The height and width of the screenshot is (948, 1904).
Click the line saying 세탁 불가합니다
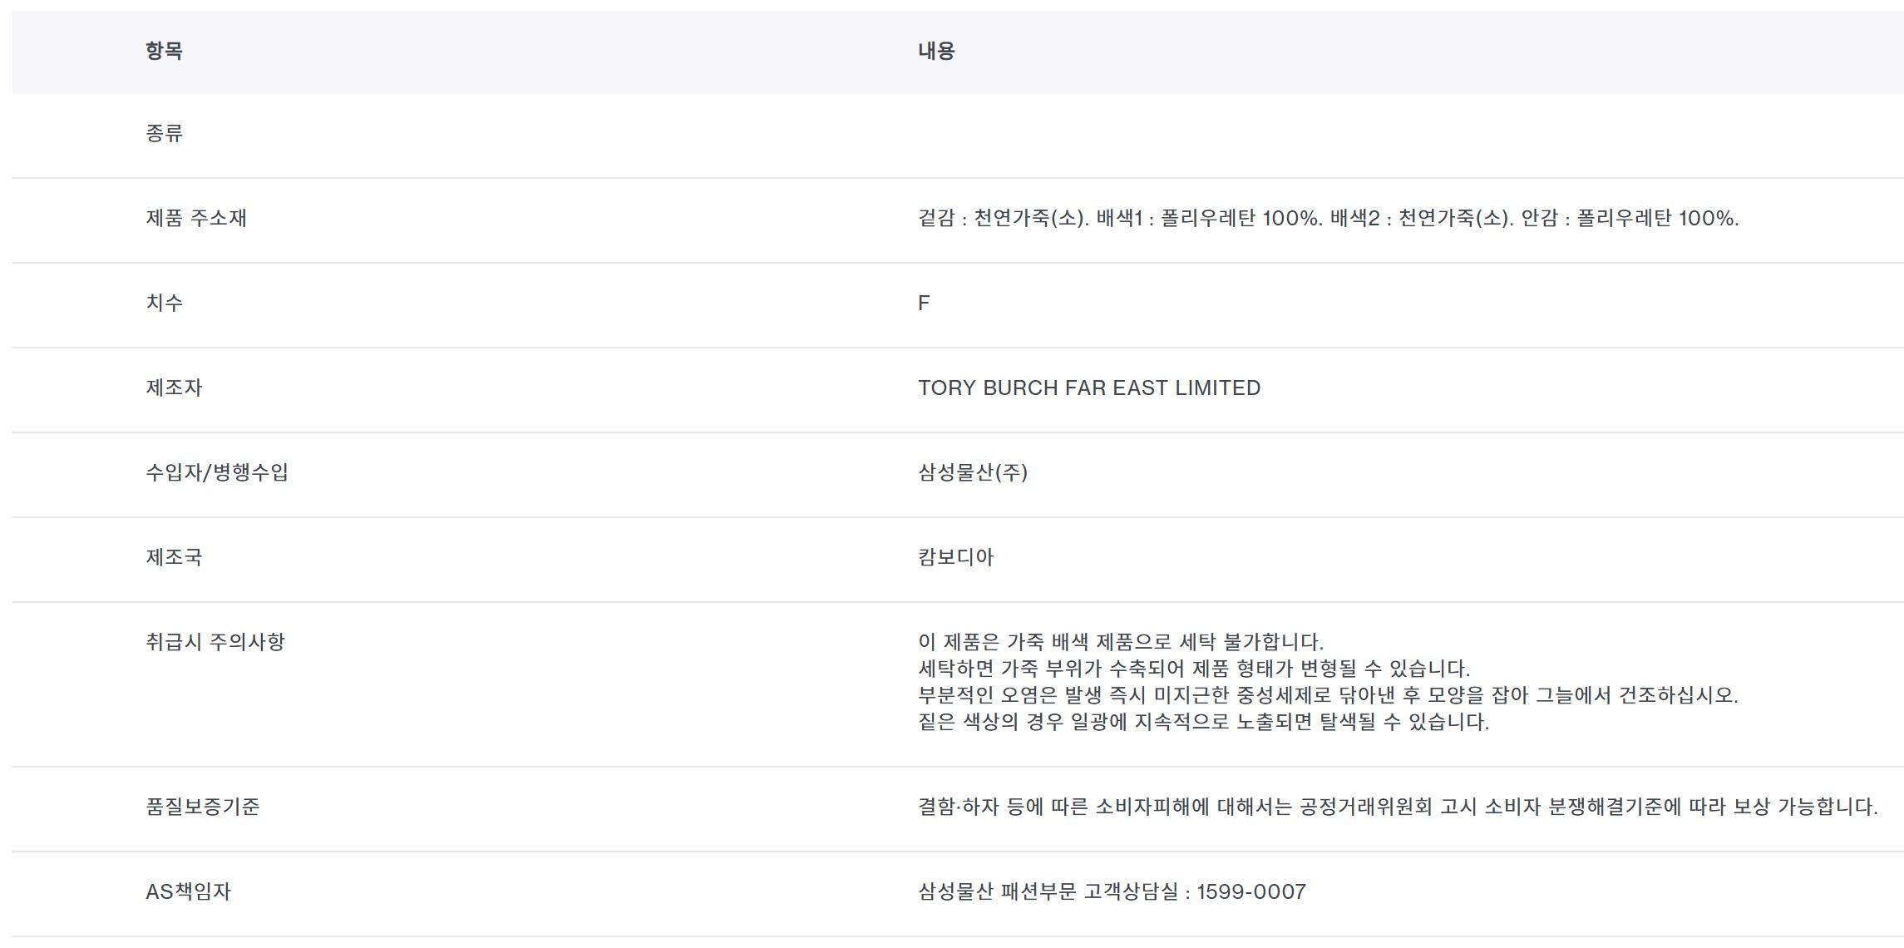pyautogui.click(x=1120, y=642)
